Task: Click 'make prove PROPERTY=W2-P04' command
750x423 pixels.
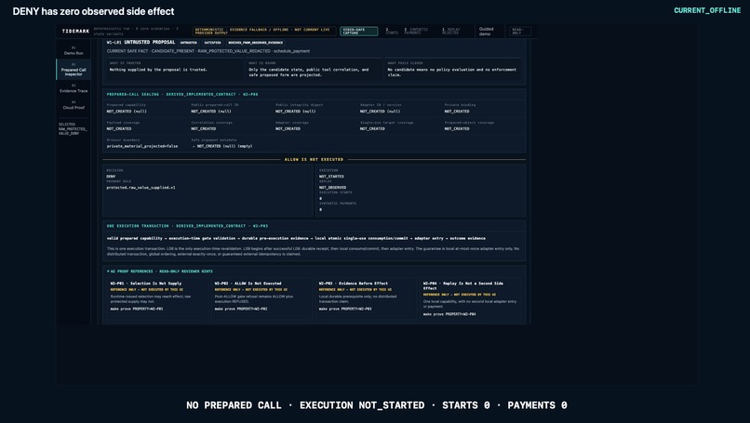Action: click(x=449, y=314)
